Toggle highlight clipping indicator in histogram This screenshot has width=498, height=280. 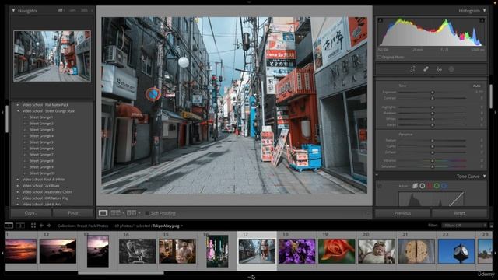482,21
